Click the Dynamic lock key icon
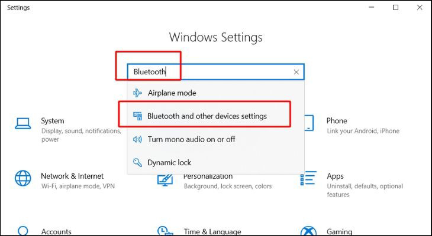This screenshot has width=432, height=236. coord(137,162)
